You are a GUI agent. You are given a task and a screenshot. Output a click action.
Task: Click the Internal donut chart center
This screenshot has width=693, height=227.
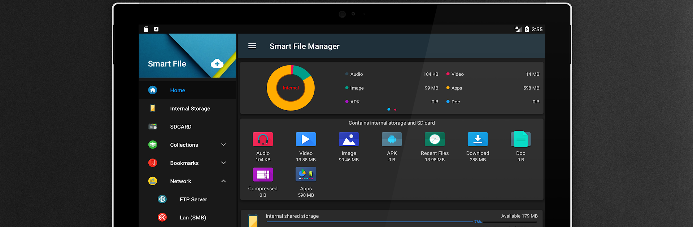291,88
